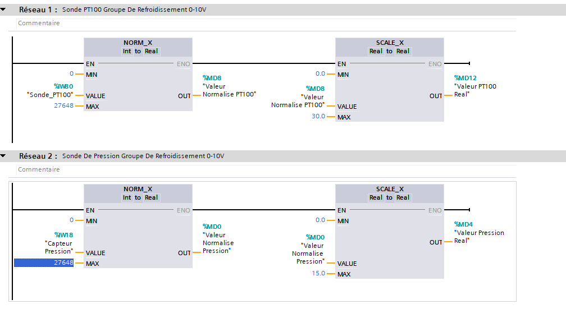Collapse Réseau 2 with its arrow
The width and height of the screenshot is (566, 318).
pyautogui.click(x=3, y=155)
